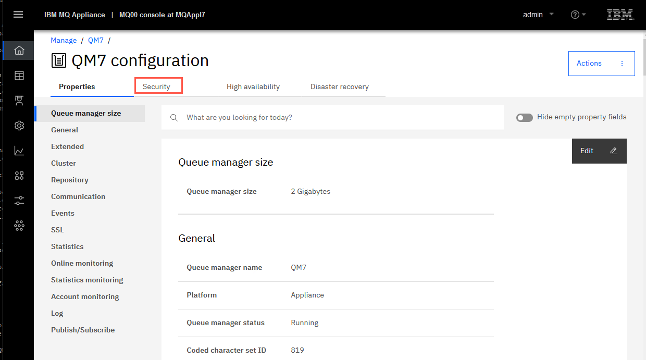Select Events property section
The height and width of the screenshot is (360, 646).
coord(63,214)
